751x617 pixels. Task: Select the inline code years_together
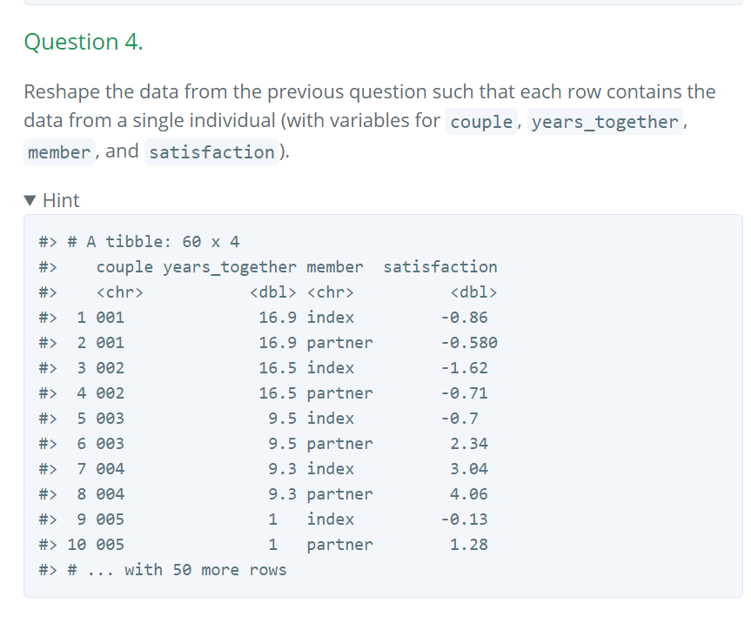[605, 122]
